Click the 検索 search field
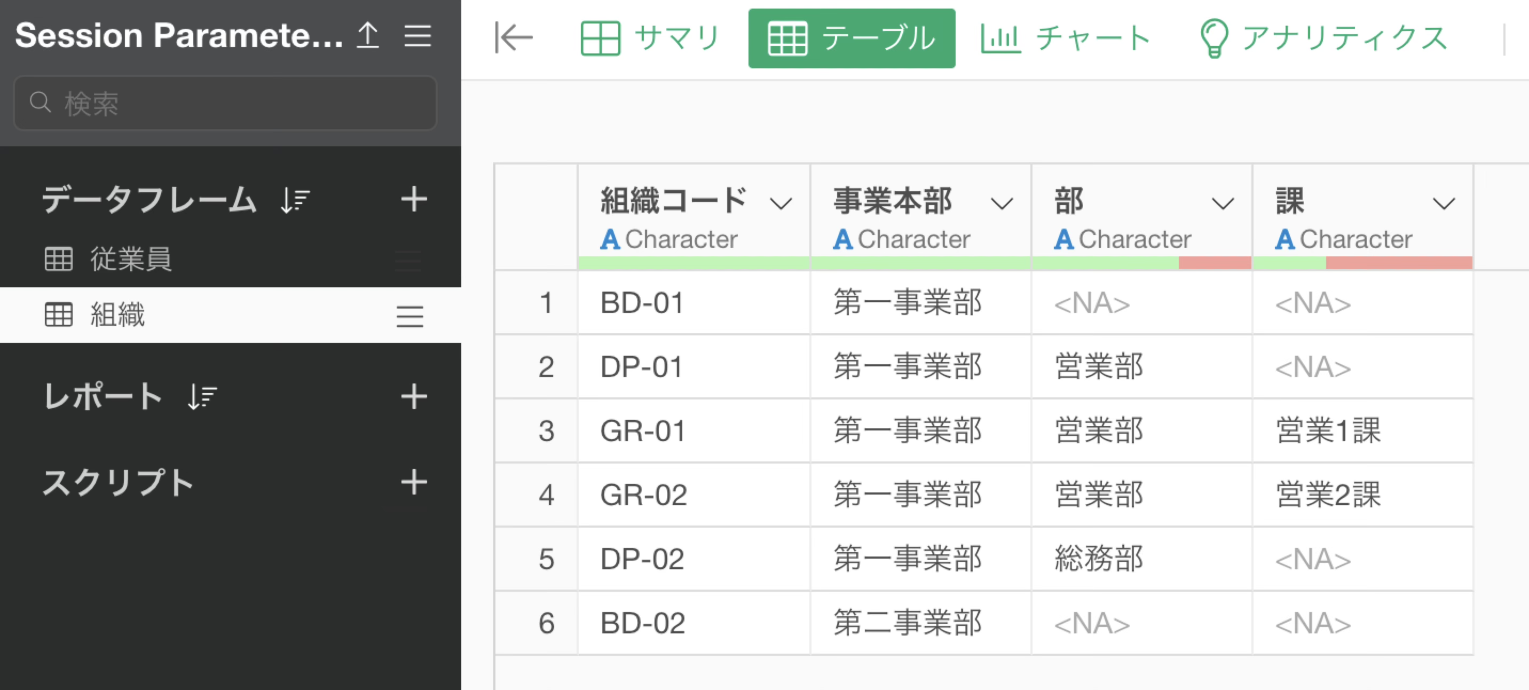This screenshot has width=1529, height=690. (x=225, y=103)
